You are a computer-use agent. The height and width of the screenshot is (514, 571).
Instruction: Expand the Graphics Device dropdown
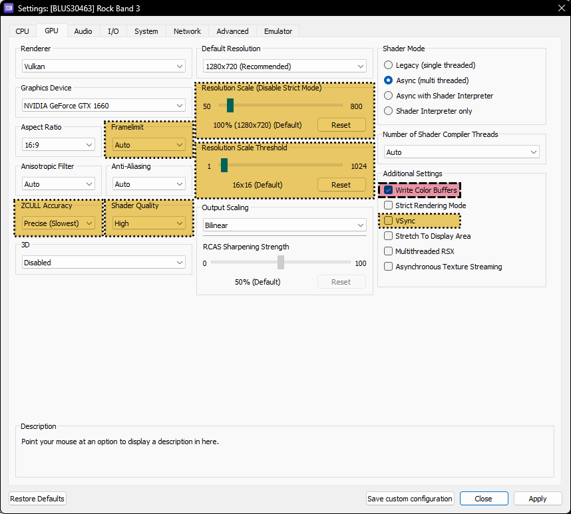[103, 106]
